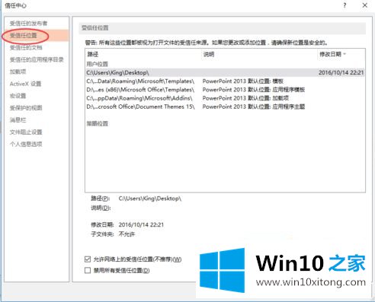Image resolution: width=375 pixels, height=302 pixels.
Task: Show the 宏设置 options
Action: (18, 96)
